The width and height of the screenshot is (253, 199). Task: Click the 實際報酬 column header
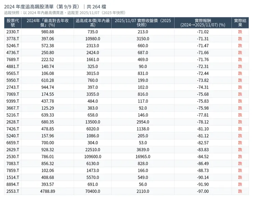(x=203, y=22)
